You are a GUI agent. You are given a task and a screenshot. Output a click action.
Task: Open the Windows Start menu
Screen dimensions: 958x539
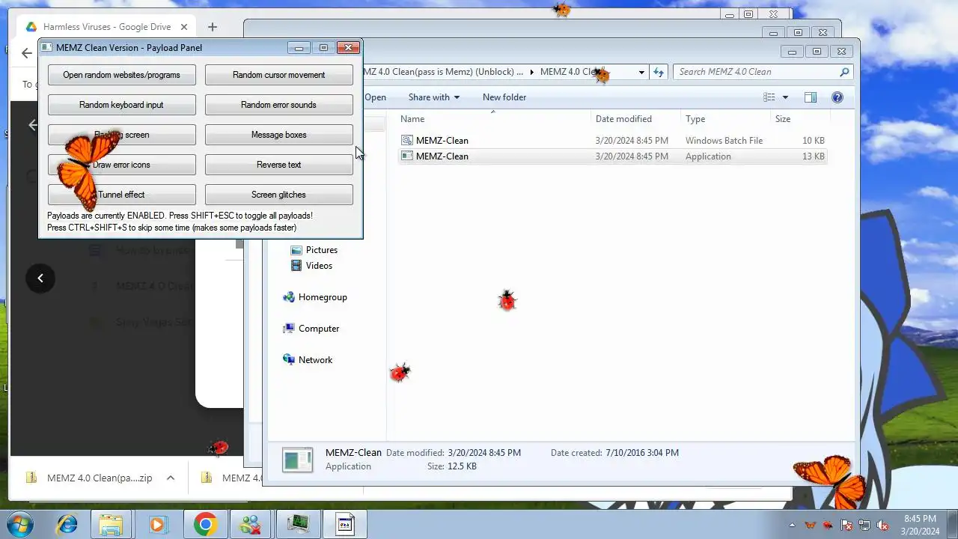(19, 524)
